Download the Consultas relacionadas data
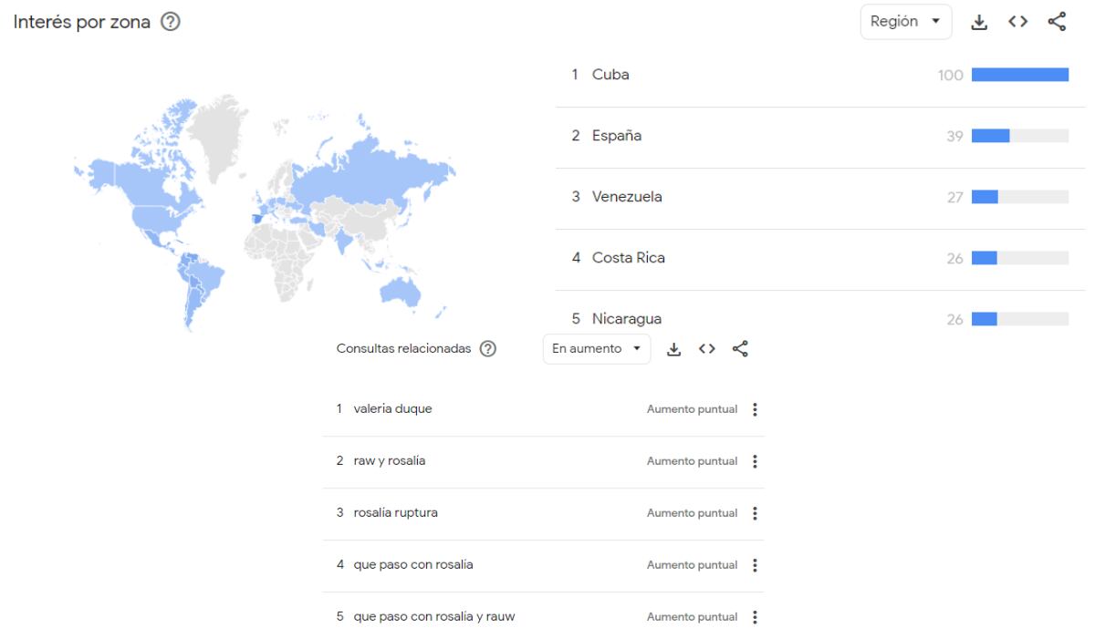This screenshot has height=638, width=1095. pos(673,348)
